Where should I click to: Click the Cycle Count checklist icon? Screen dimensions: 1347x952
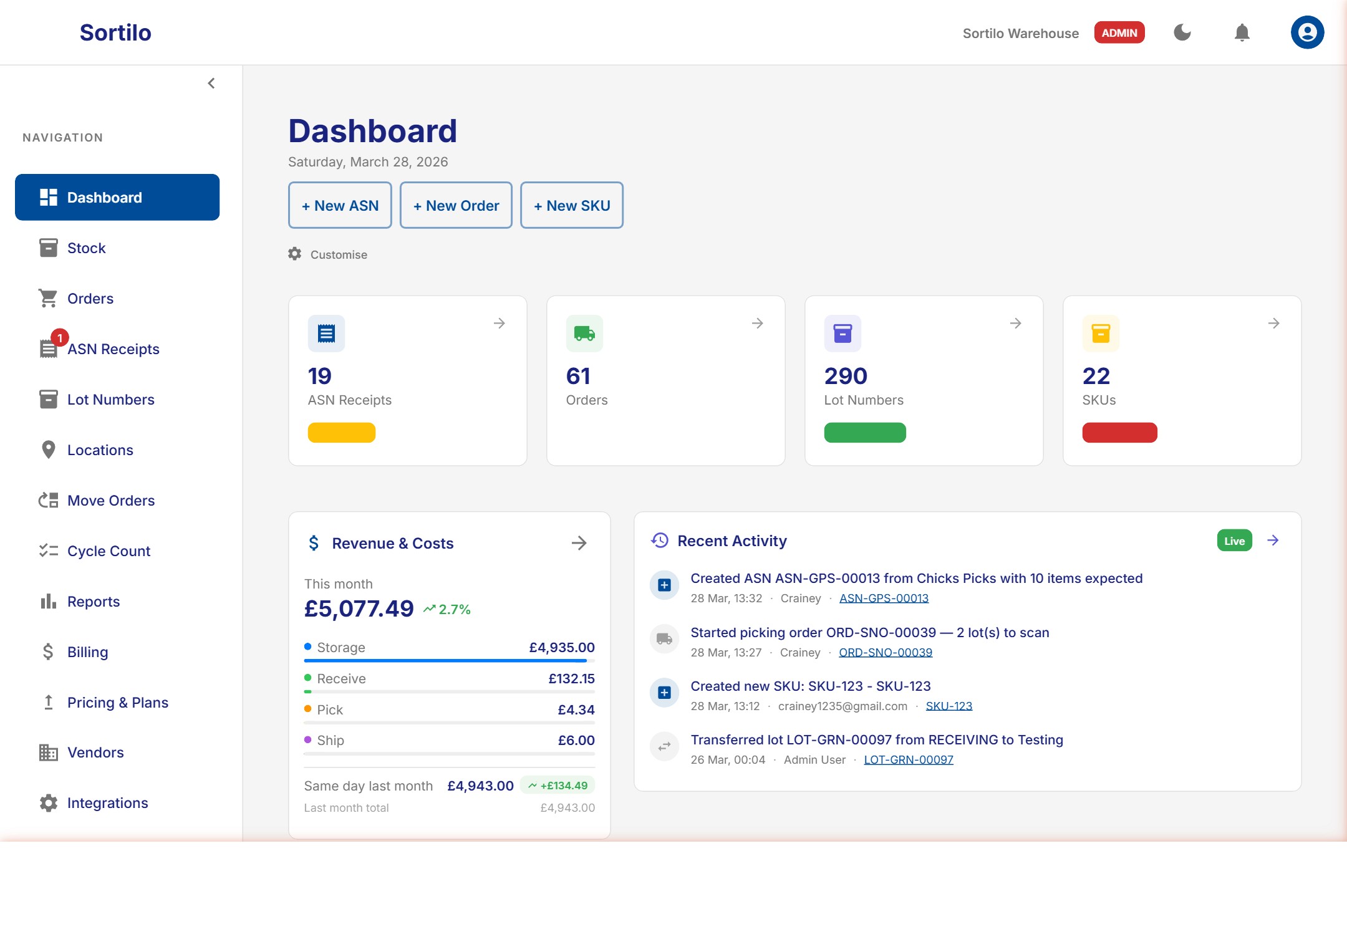tap(49, 551)
